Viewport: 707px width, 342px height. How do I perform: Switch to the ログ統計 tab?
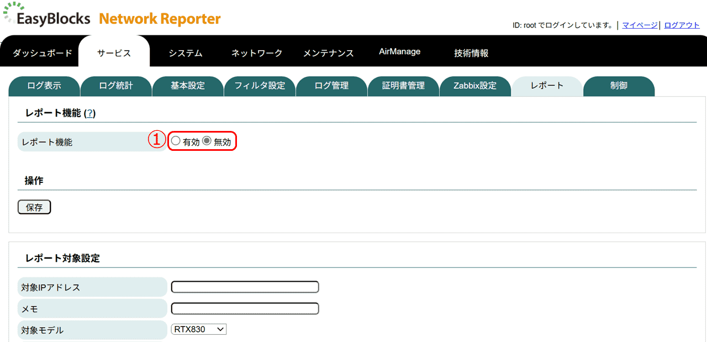pos(116,86)
